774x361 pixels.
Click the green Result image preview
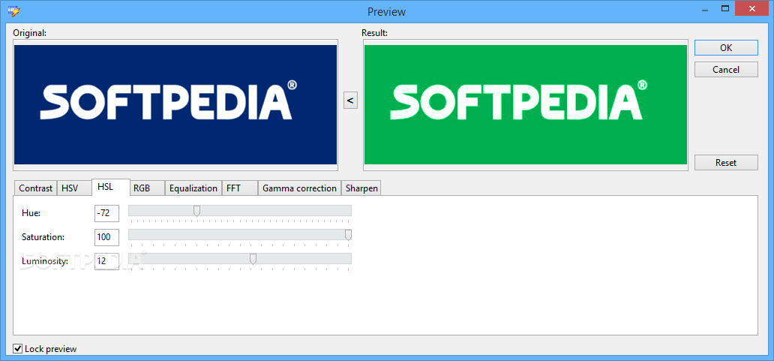coord(526,104)
